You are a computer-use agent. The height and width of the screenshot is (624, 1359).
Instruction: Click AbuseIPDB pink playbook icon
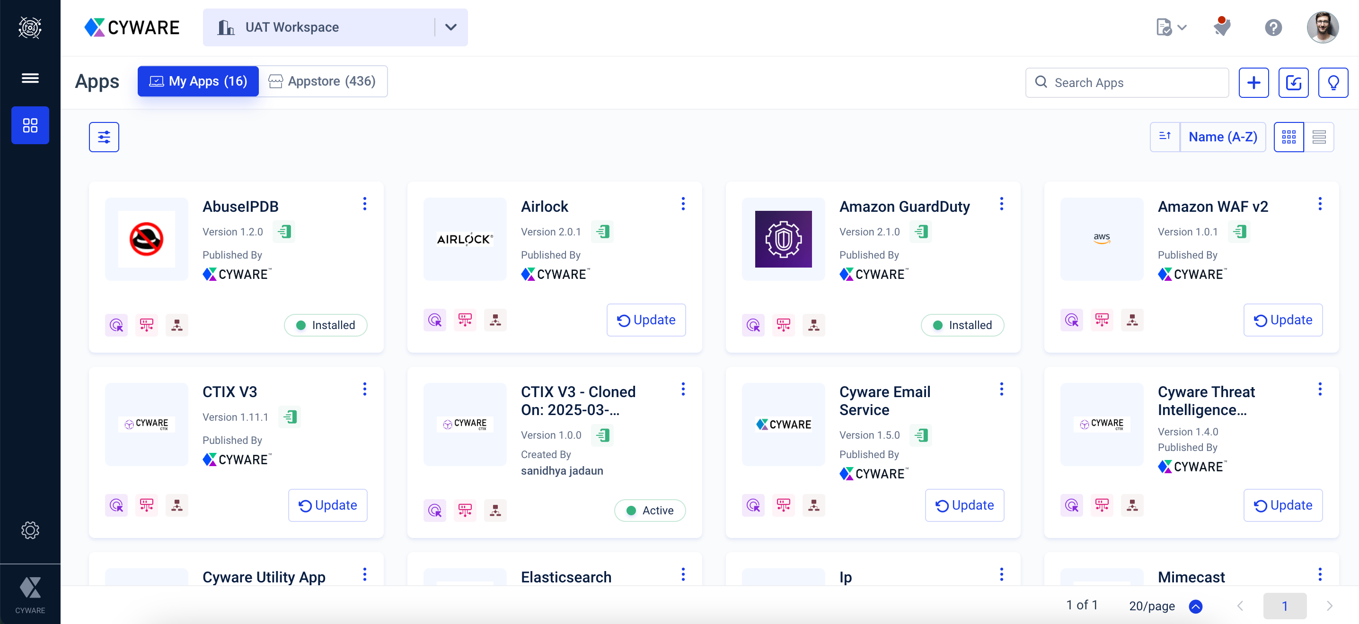[147, 325]
